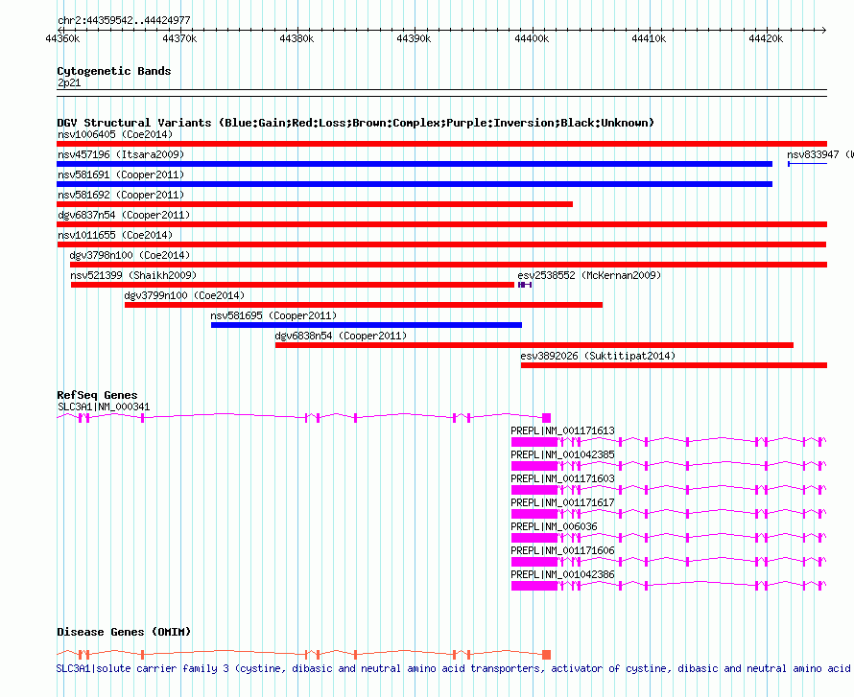
Task: Click the esv2538552 (McKernan2009) label
Action: pos(589,275)
